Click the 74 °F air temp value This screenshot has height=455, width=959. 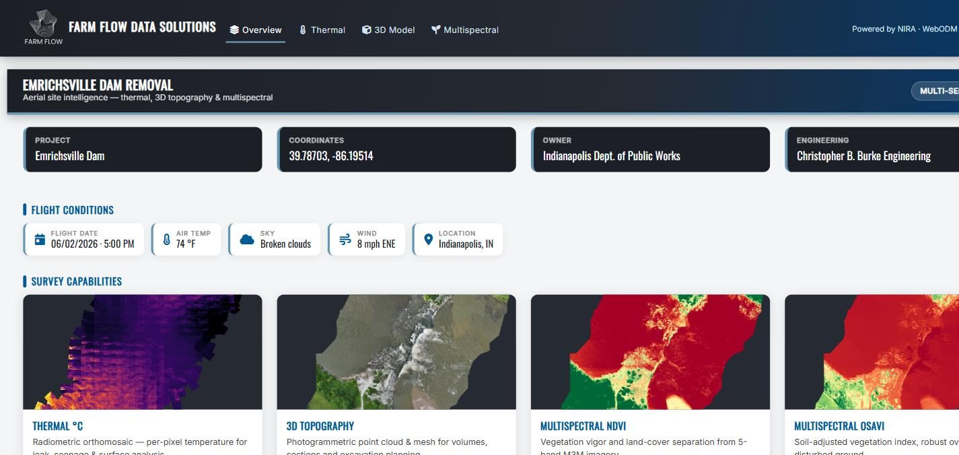(186, 244)
